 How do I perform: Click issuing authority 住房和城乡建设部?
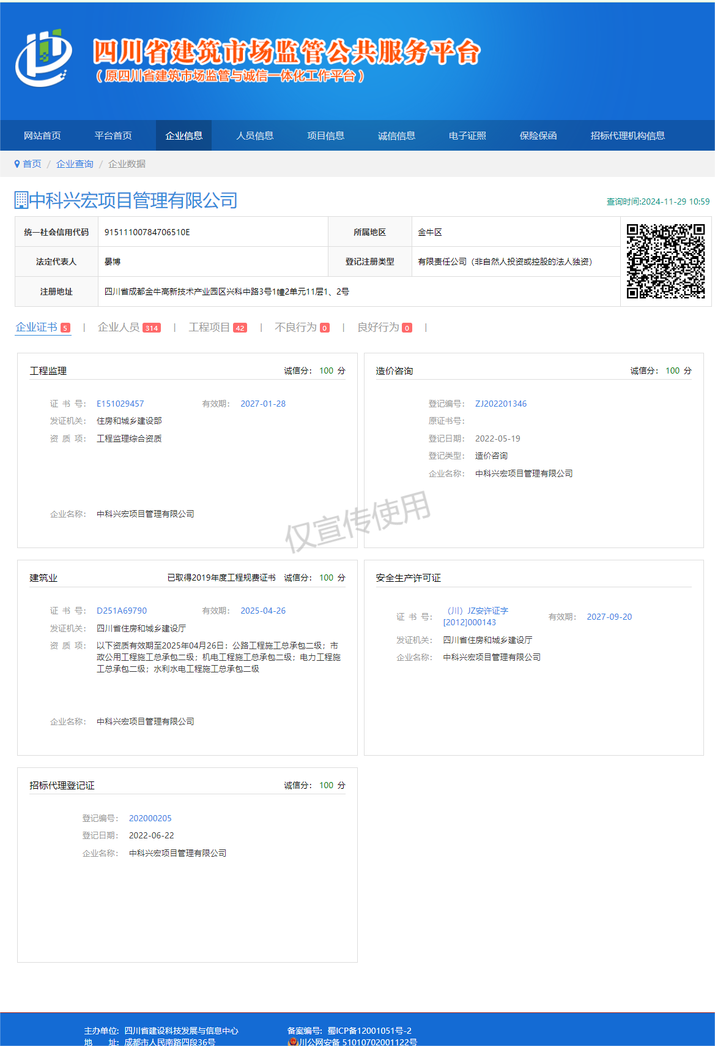pyautogui.click(x=129, y=421)
